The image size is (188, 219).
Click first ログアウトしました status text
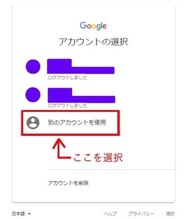point(67,78)
